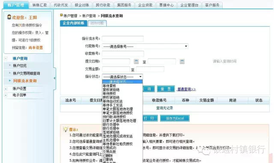Switch to the 银企对账 top tab
274x163 pixels.
coord(82,5)
